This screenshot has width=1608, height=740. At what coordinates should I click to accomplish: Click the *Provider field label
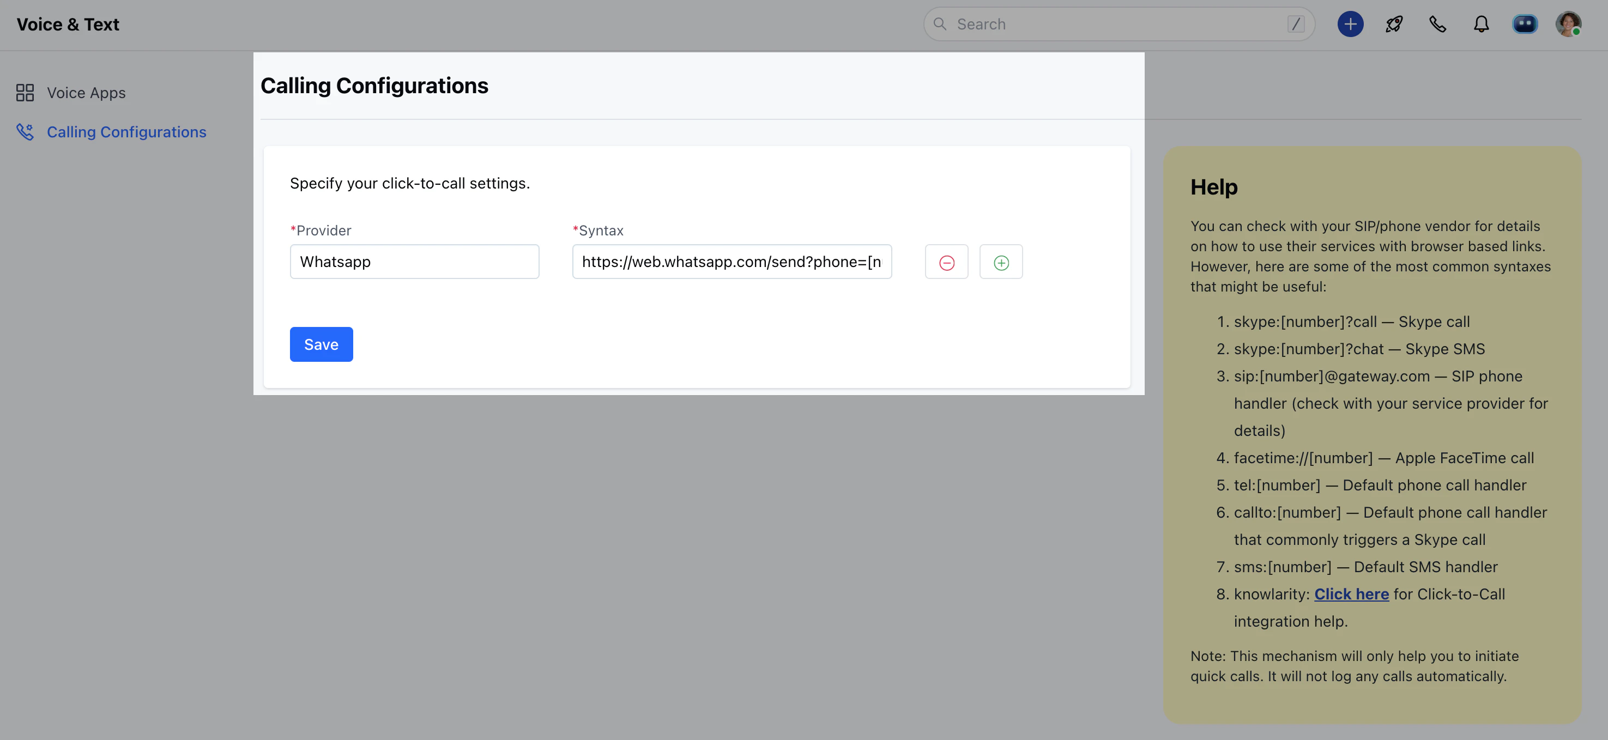(321, 231)
